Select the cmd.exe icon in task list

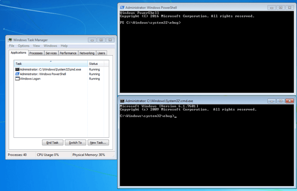17,69
